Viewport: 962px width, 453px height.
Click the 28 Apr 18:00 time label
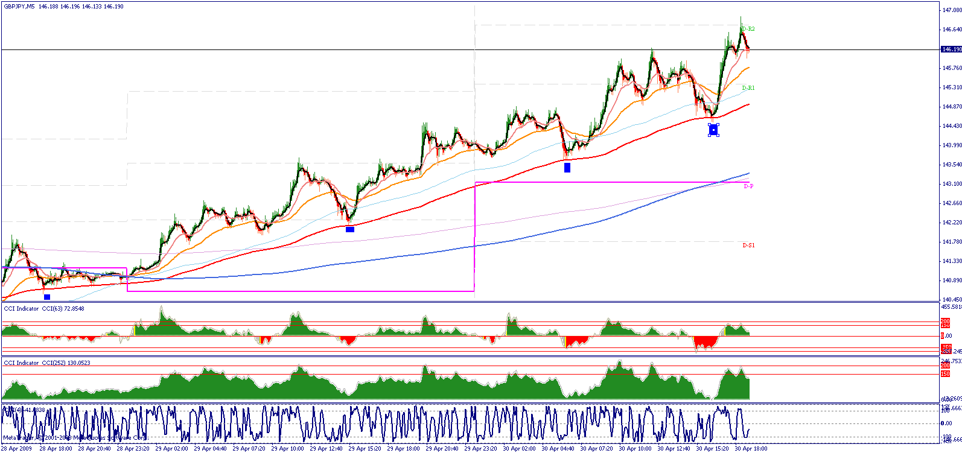pyautogui.click(x=56, y=449)
